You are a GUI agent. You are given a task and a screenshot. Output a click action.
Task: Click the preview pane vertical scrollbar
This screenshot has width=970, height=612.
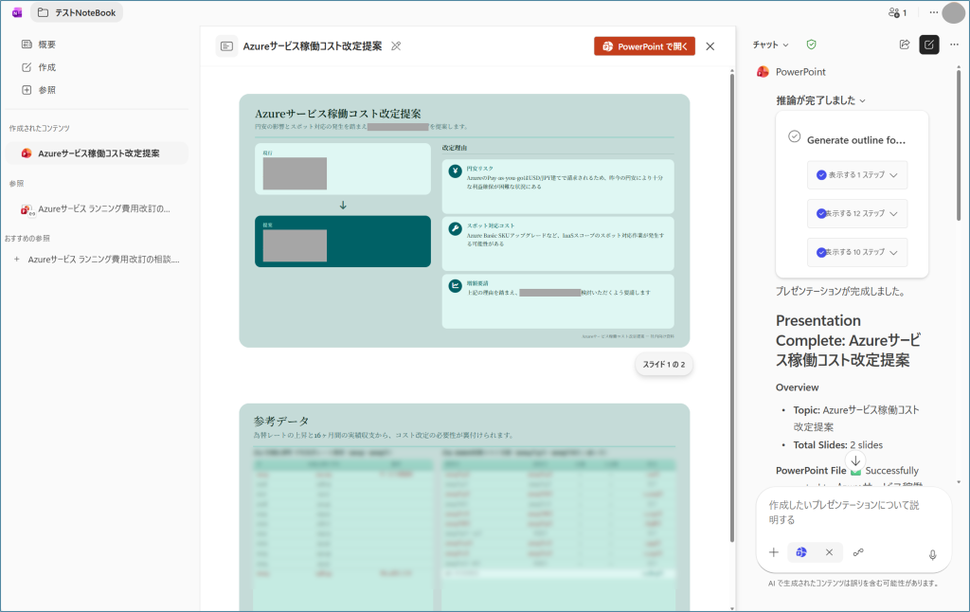(732, 306)
